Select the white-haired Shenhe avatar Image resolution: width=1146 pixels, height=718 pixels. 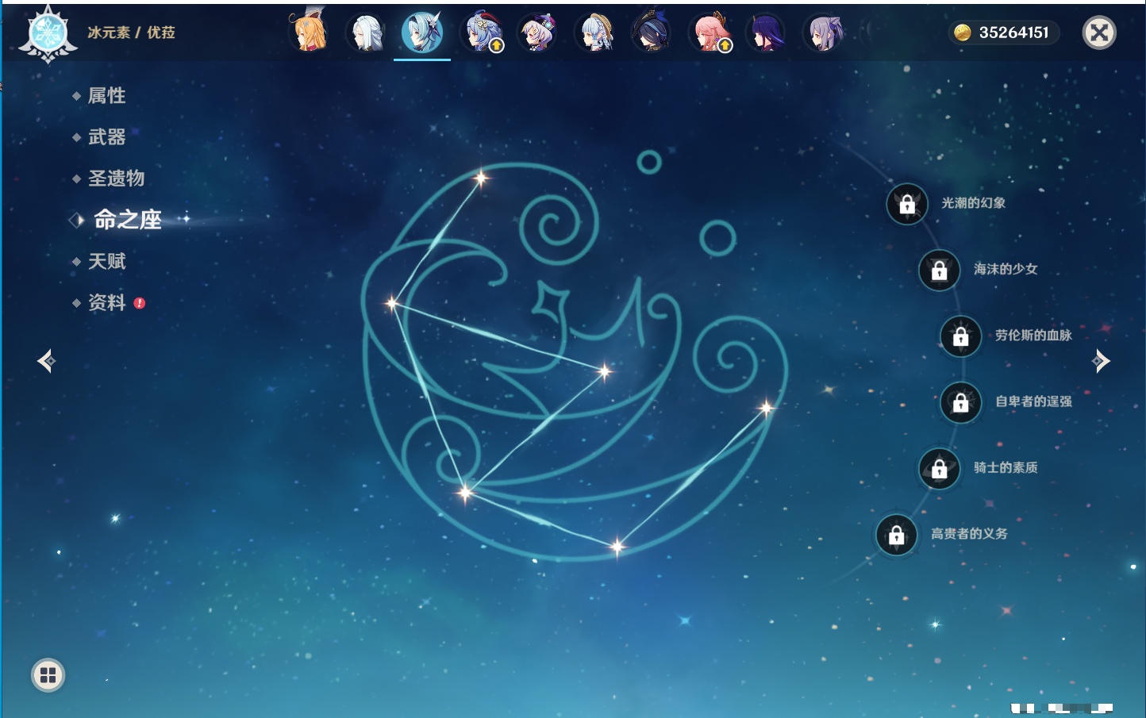click(x=367, y=33)
